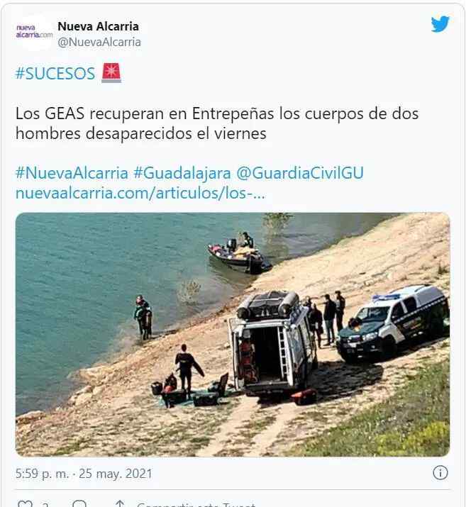Open the #NuevaAlcarria hashtag

[72, 173]
